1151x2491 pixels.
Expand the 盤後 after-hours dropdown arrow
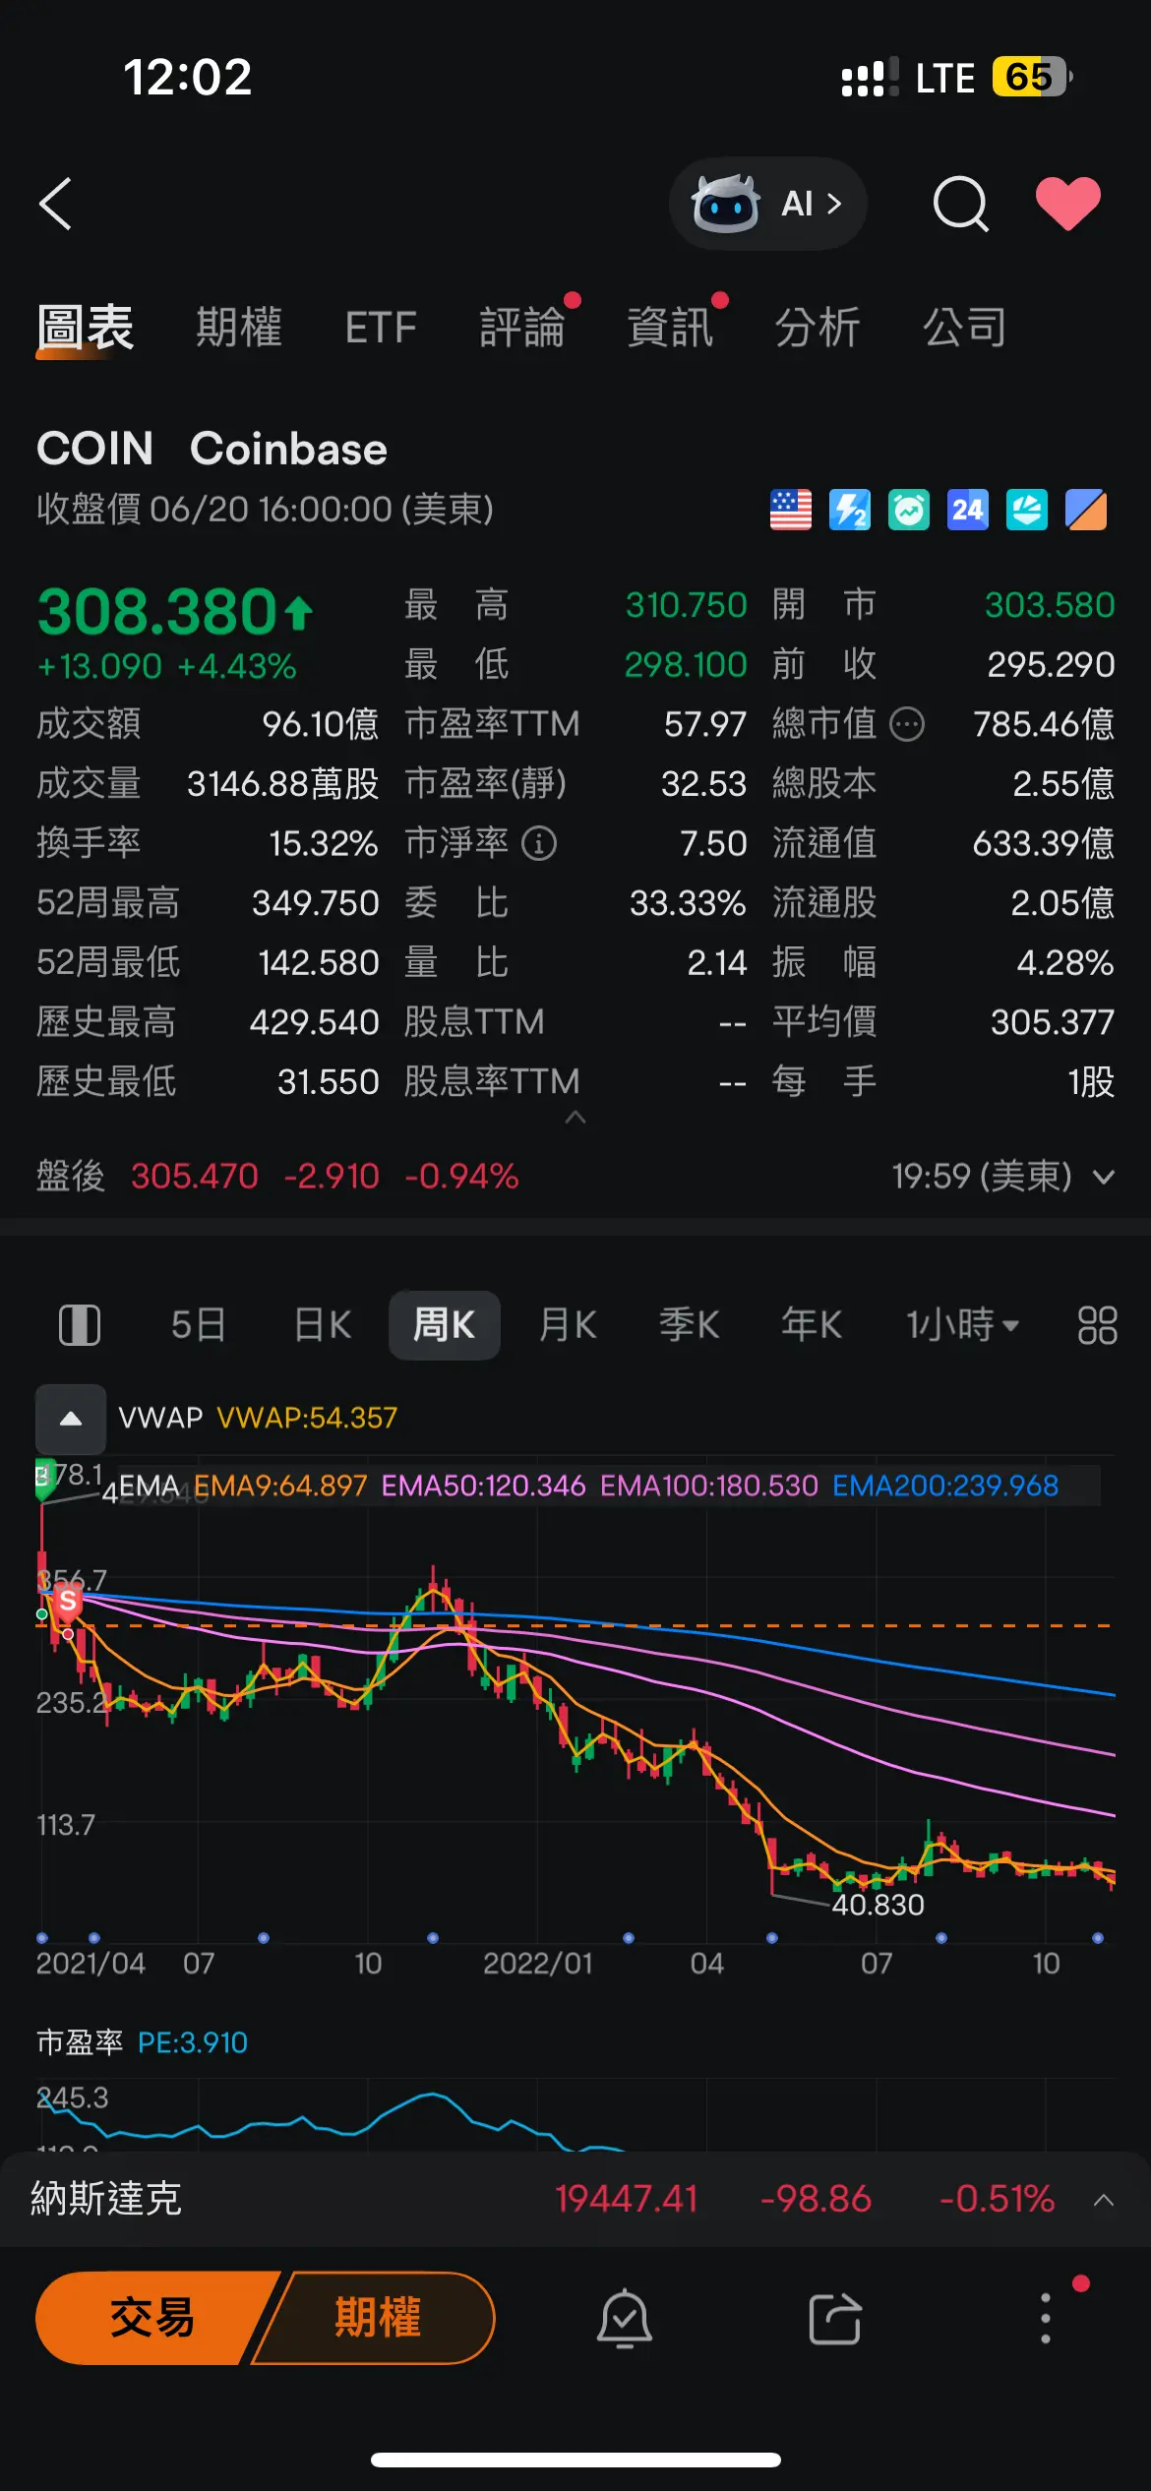tap(1104, 1177)
